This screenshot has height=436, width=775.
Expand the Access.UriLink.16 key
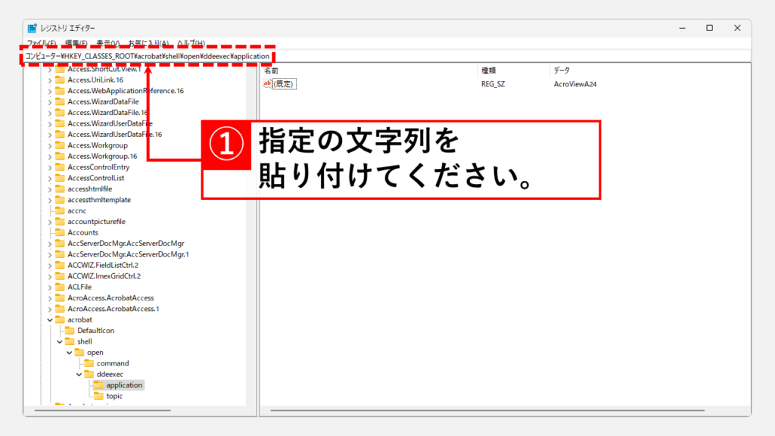click(x=50, y=79)
